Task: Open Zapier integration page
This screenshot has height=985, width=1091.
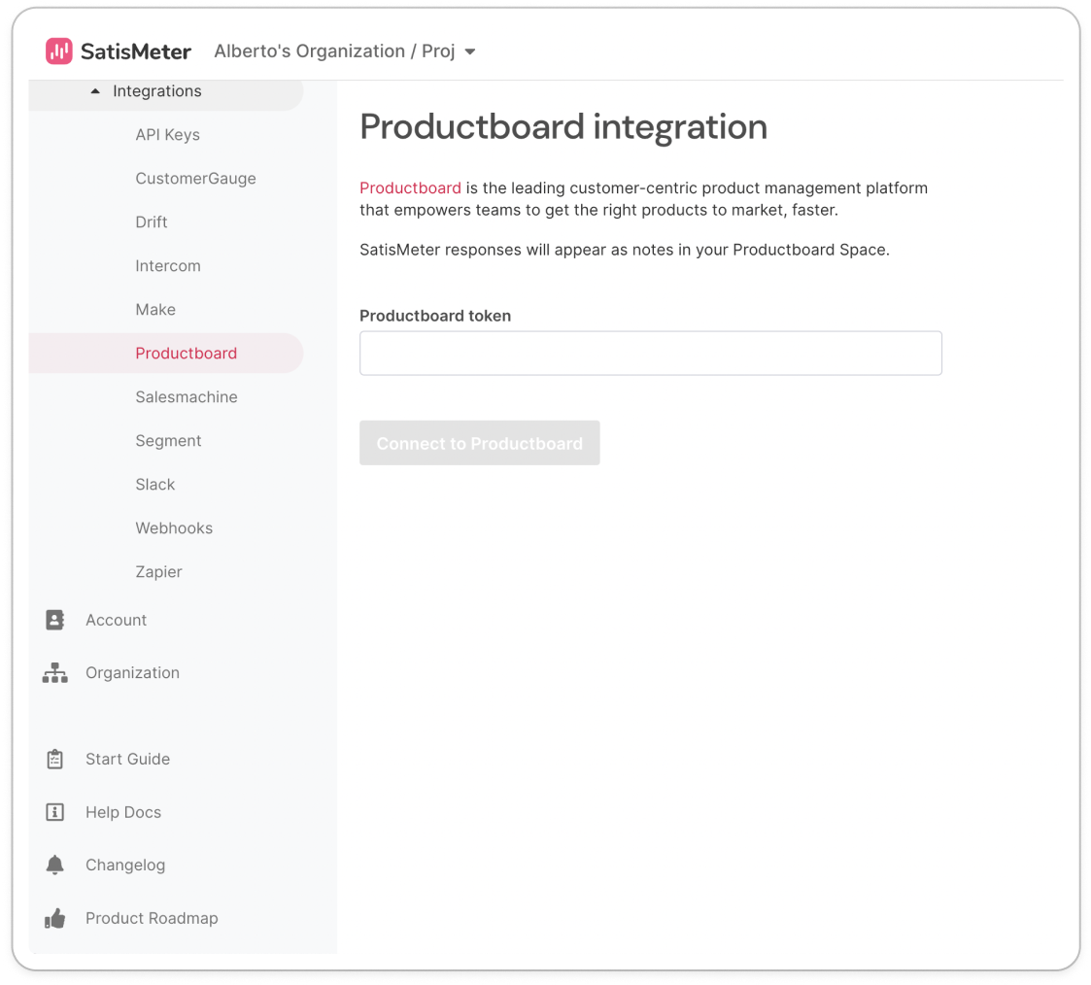Action: [x=158, y=572]
